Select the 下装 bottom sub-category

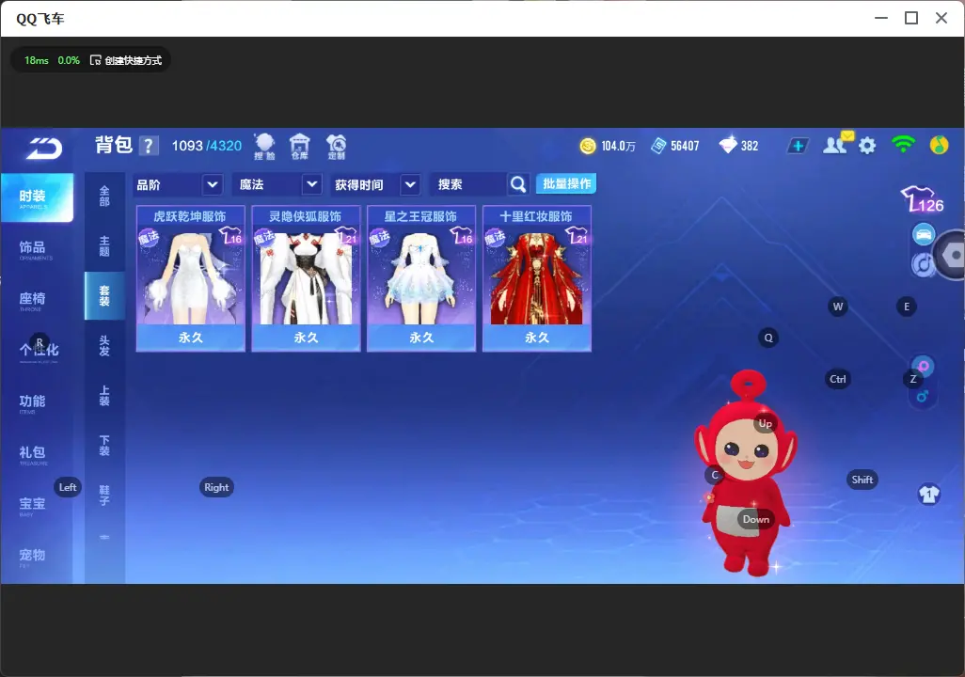pyautogui.click(x=104, y=446)
